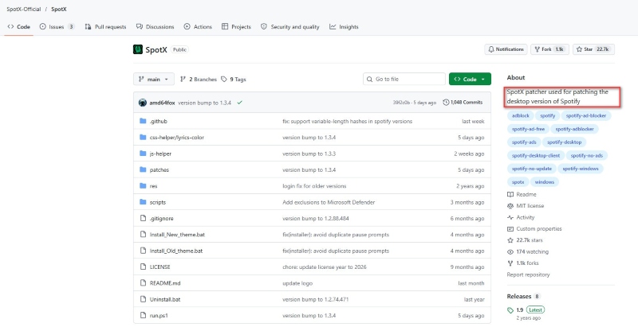Select the spotify-desktop-client topic tag

(536, 155)
